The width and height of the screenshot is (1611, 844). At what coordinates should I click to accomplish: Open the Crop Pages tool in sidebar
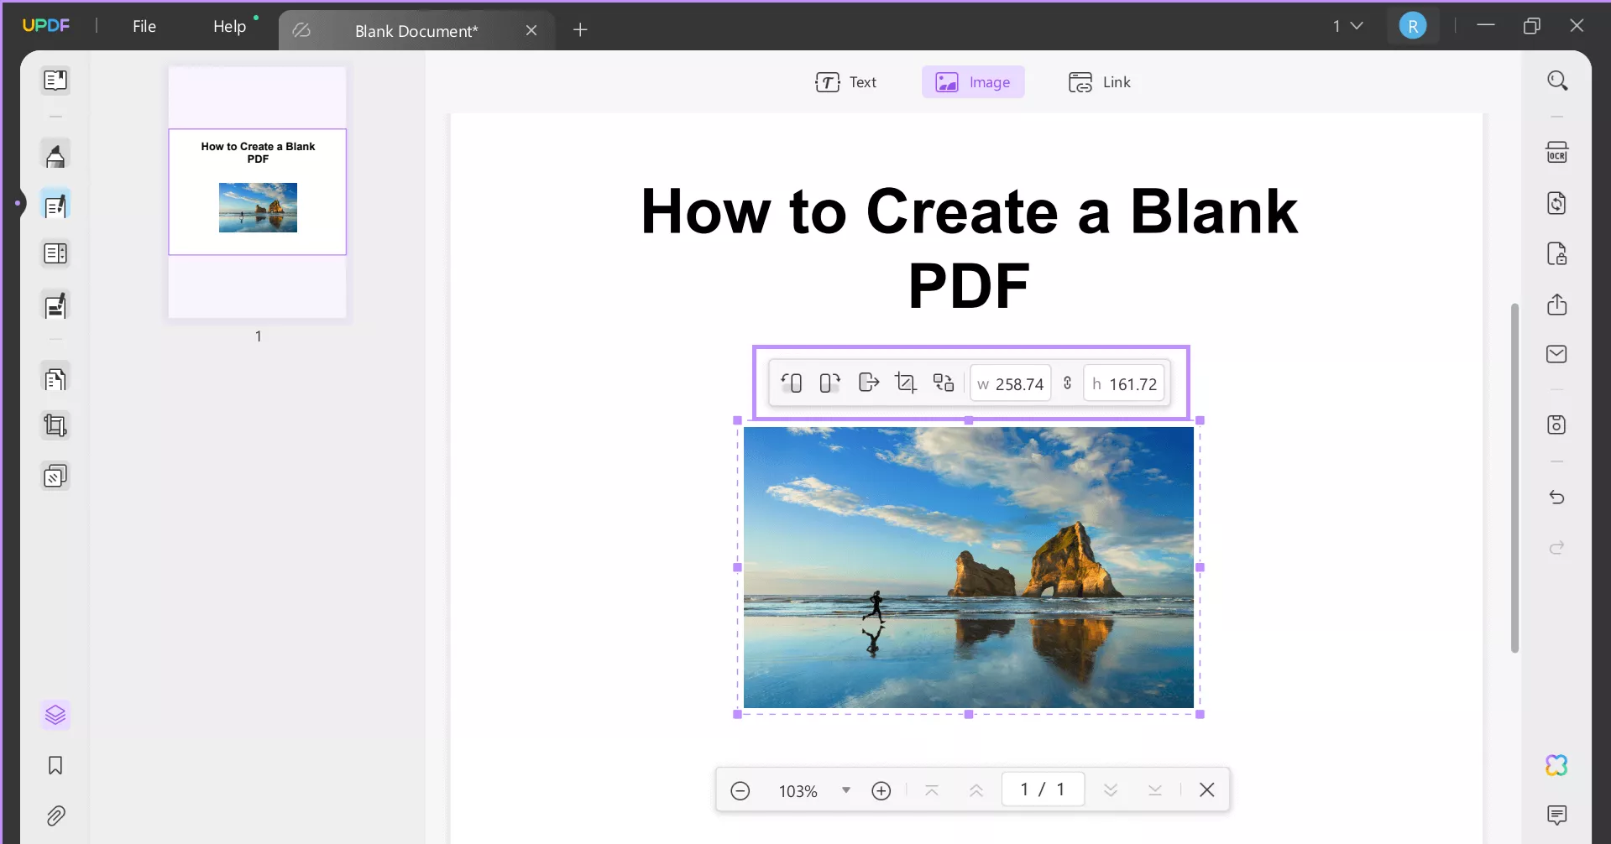click(55, 426)
